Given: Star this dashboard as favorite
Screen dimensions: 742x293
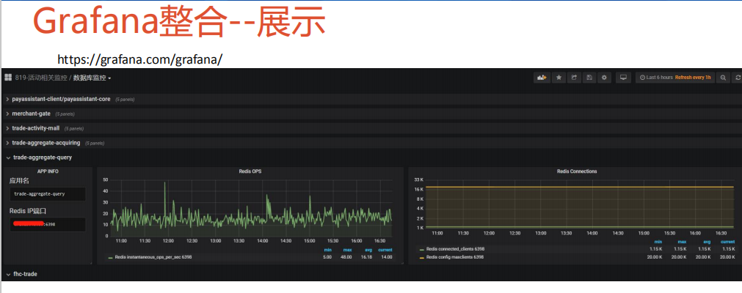Looking at the screenshot, I should tap(559, 78).
